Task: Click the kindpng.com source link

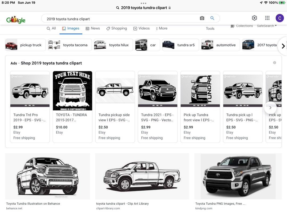Action: click(x=204, y=208)
